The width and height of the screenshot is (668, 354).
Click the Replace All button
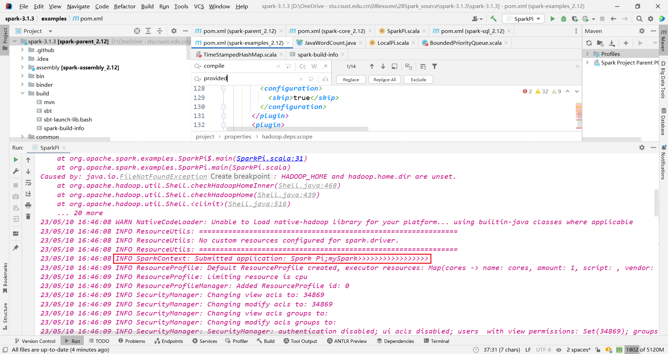pos(384,79)
